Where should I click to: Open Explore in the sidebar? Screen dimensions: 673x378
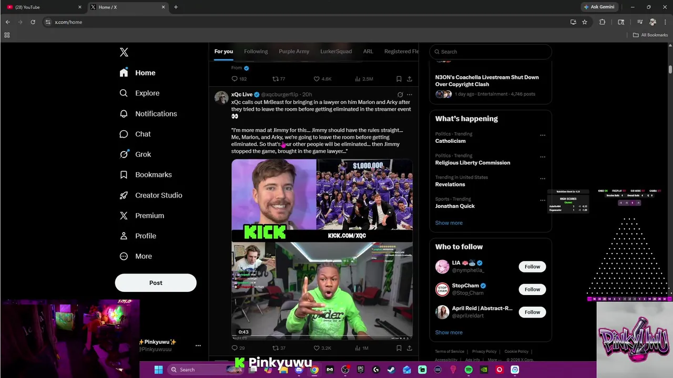(x=140, y=93)
